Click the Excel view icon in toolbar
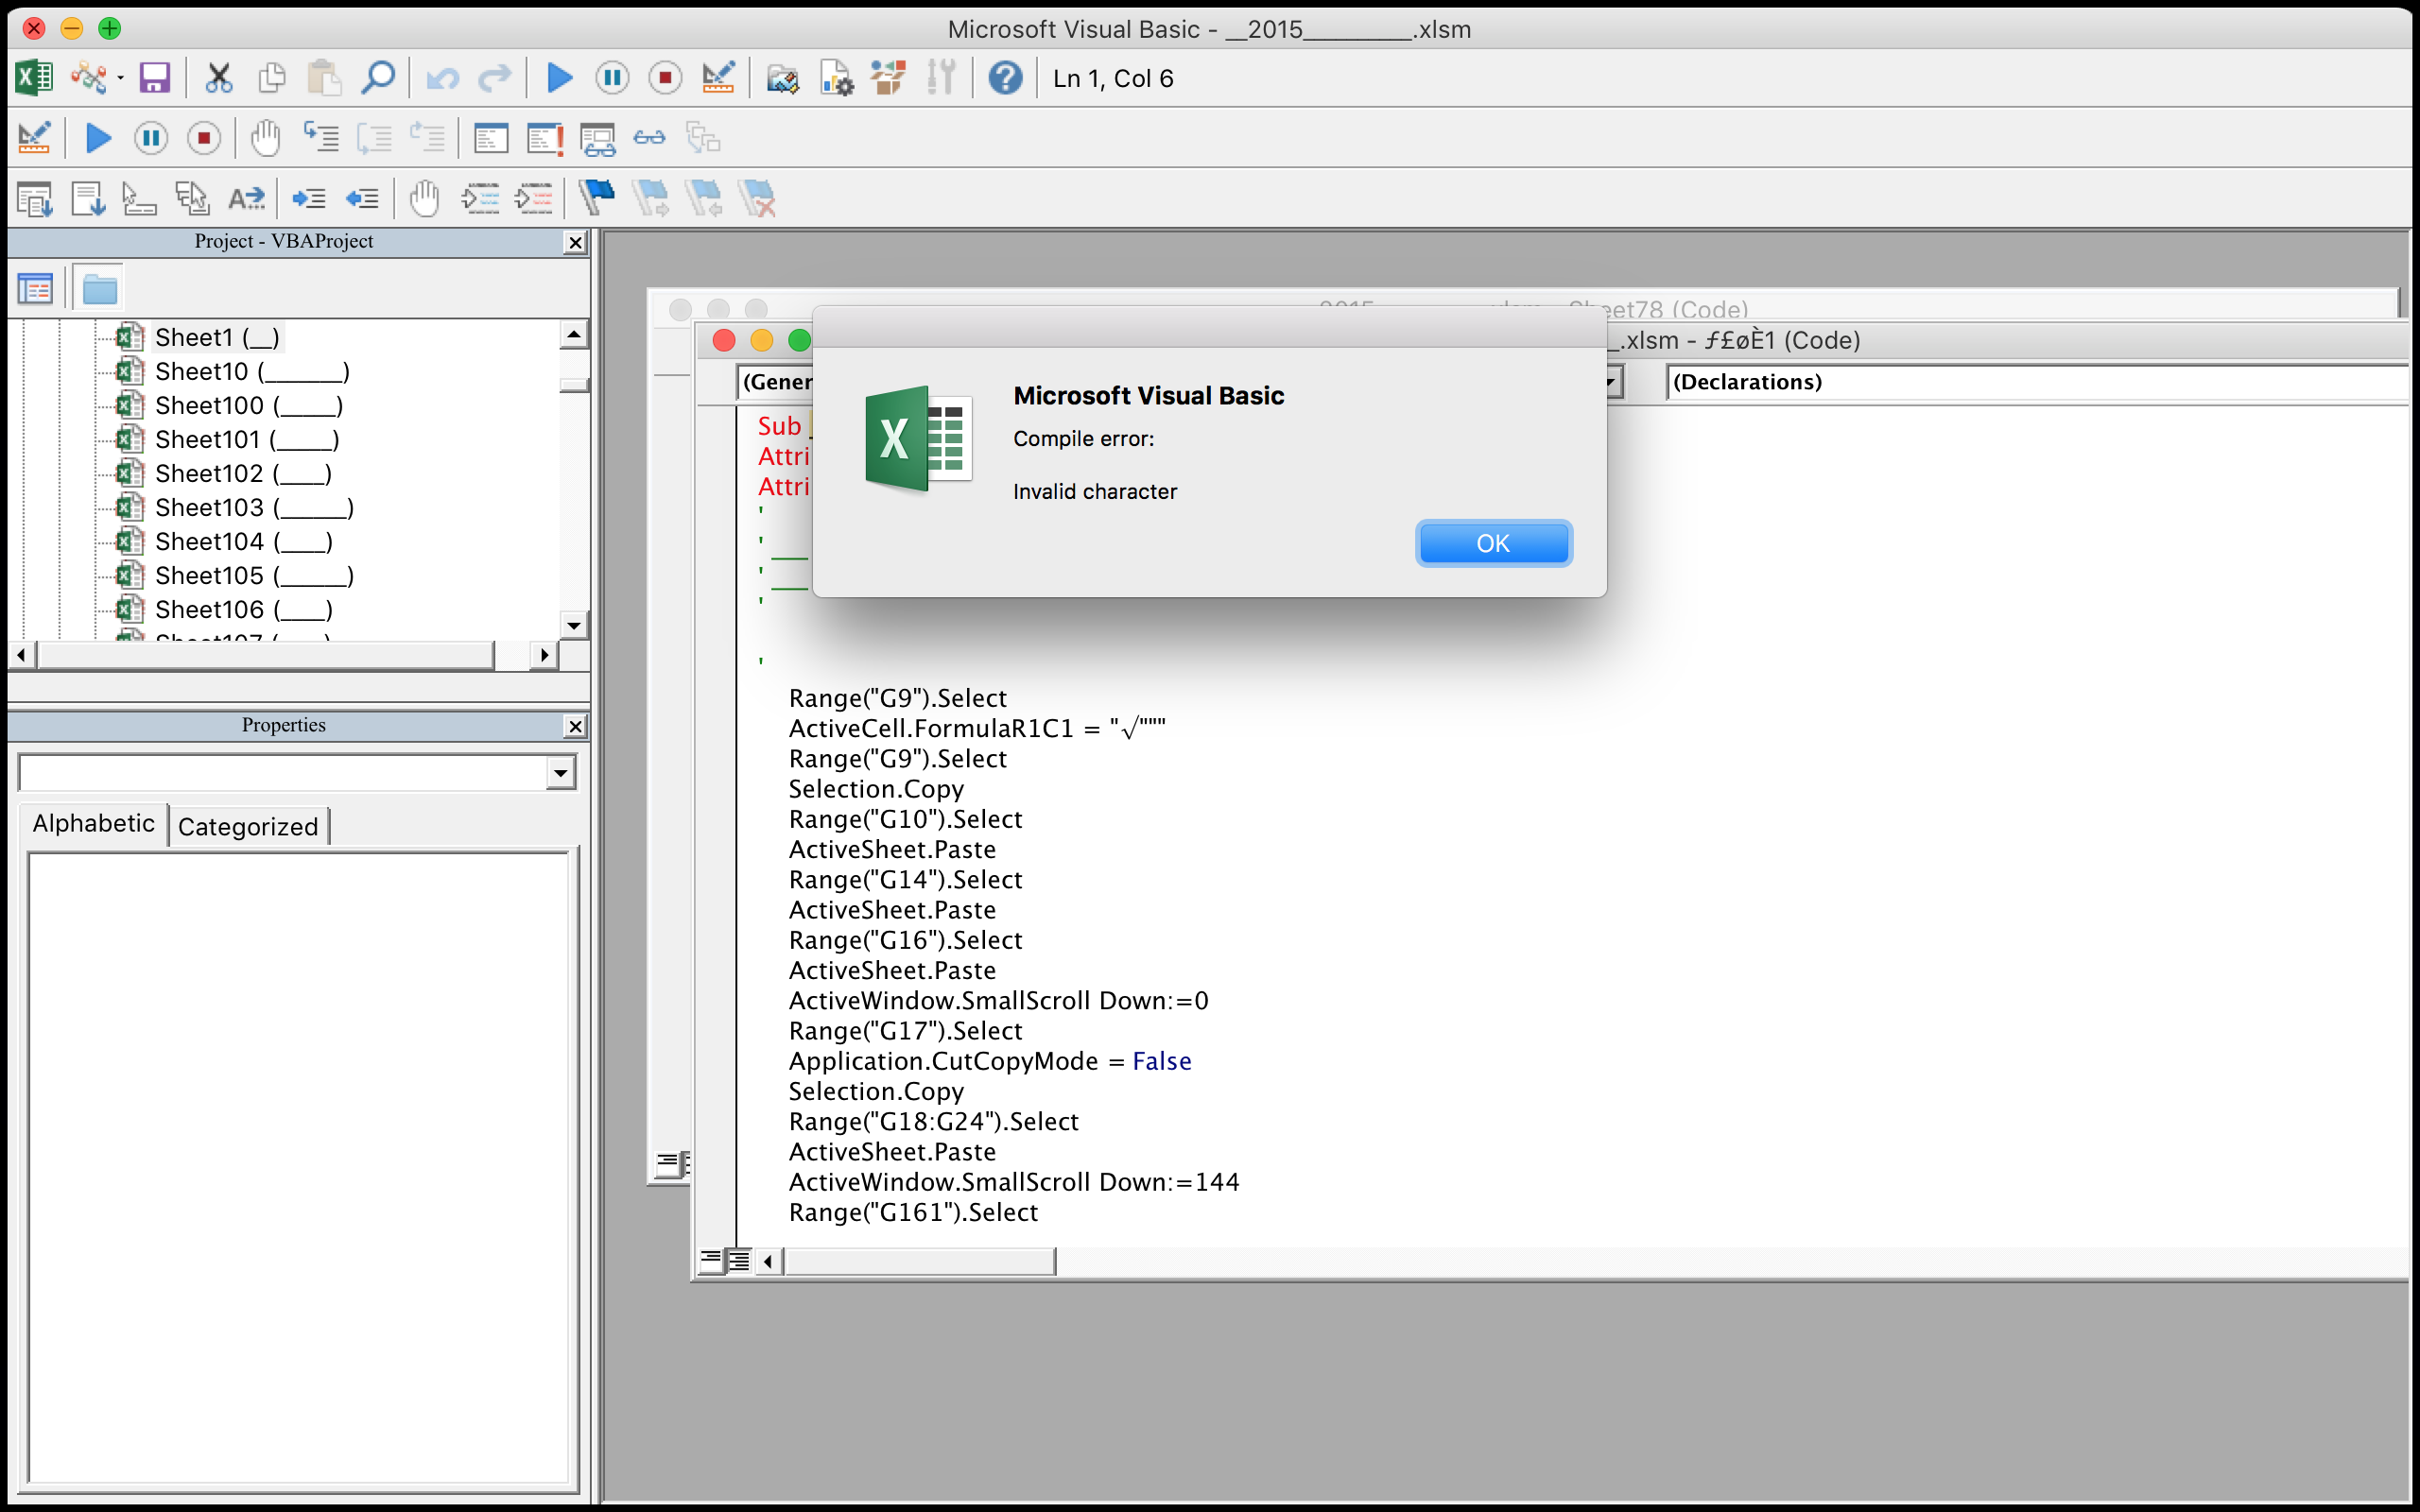2420x1512 pixels. coord(34,78)
